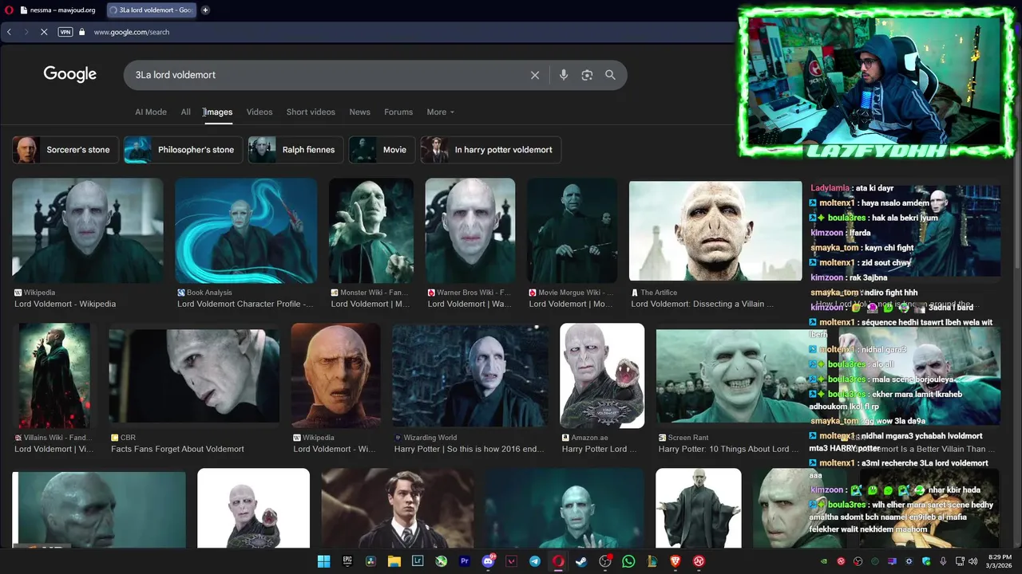Viewport: 1022px width, 574px height.
Task: Launch League of Legends from taskbar
Action: point(652,561)
